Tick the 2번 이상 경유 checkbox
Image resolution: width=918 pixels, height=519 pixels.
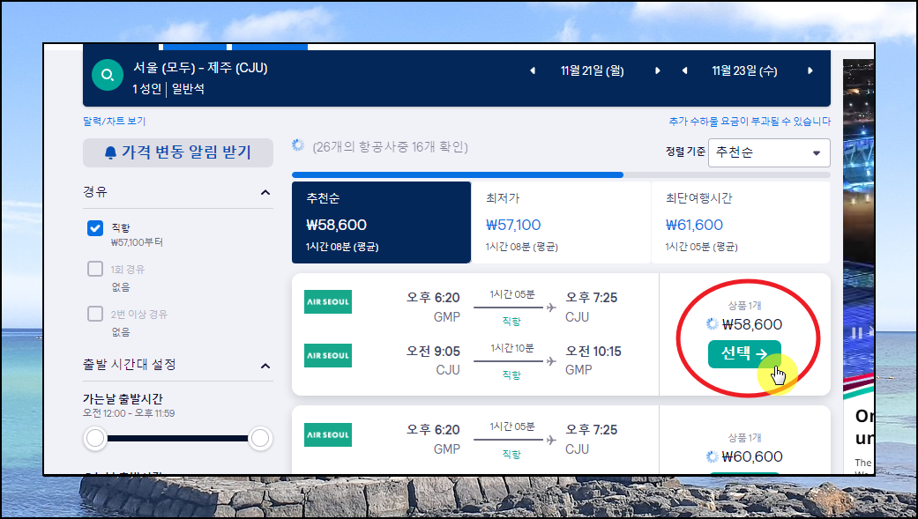point(95,314)
